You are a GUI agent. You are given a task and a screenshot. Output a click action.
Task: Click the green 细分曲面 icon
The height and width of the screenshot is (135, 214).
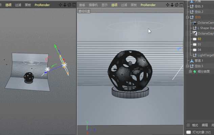(x=195, y=72)
